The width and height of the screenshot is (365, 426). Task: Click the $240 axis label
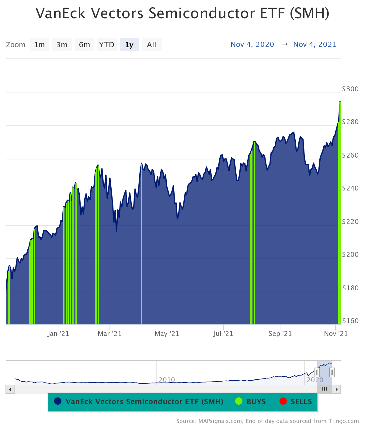tap(350, 188)
